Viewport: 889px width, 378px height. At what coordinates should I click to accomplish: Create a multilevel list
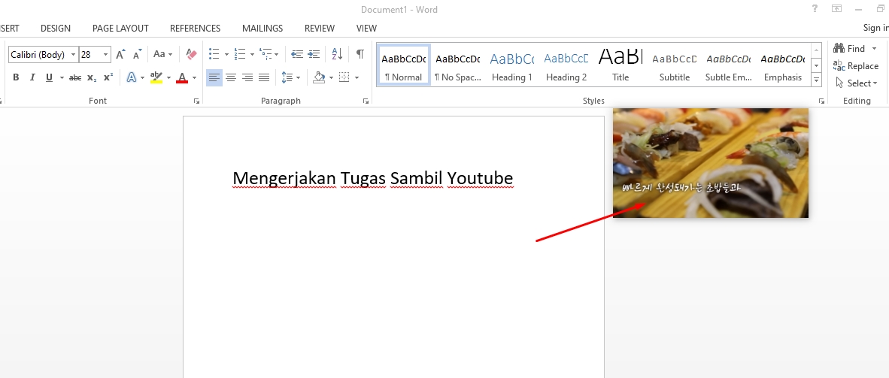tap(266, 54)
